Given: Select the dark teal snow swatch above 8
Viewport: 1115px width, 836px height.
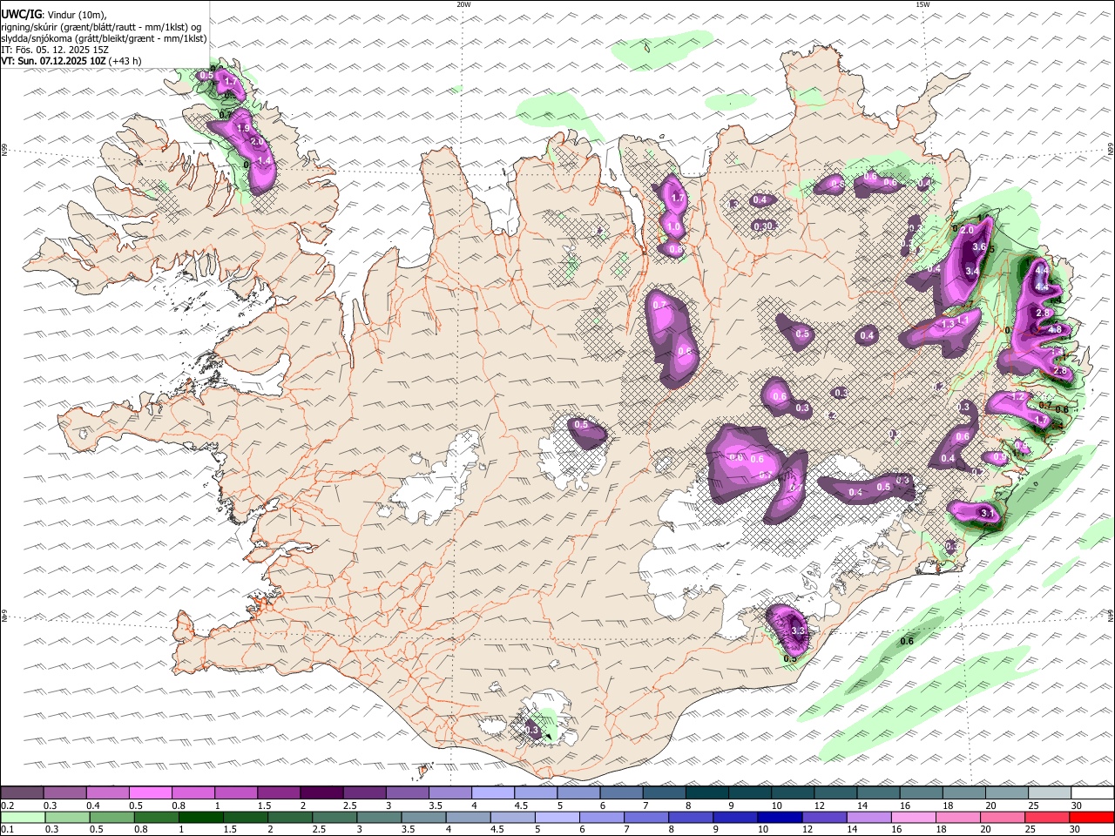Looking at the screenshot, I should tap(706, 793).
